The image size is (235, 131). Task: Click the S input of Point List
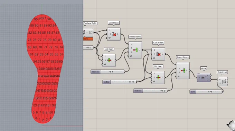220,84
